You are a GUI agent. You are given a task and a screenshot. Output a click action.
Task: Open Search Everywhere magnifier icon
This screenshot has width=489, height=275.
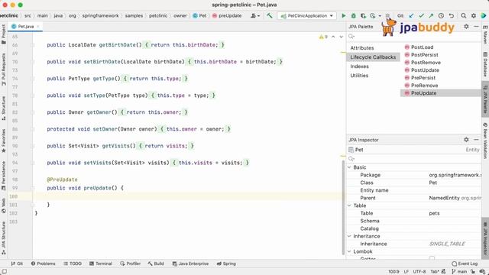(x=464, y=15)
